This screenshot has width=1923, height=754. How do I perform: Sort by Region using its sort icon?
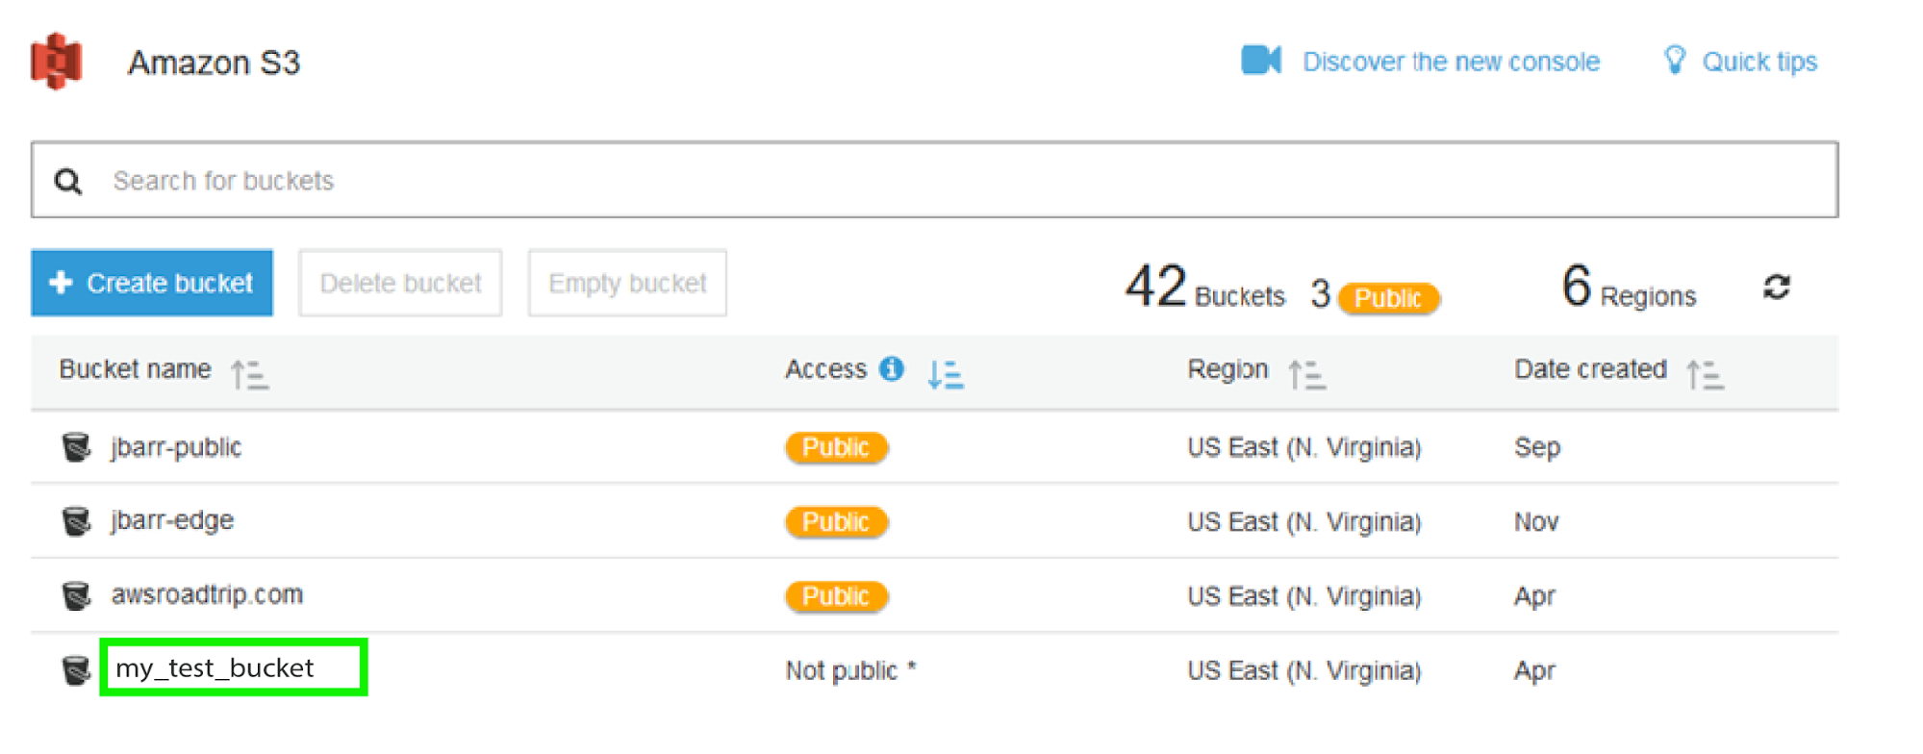point(1307,374)
